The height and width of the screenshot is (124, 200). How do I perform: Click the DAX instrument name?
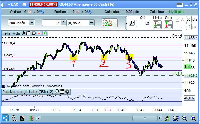[x=15, y=4]
